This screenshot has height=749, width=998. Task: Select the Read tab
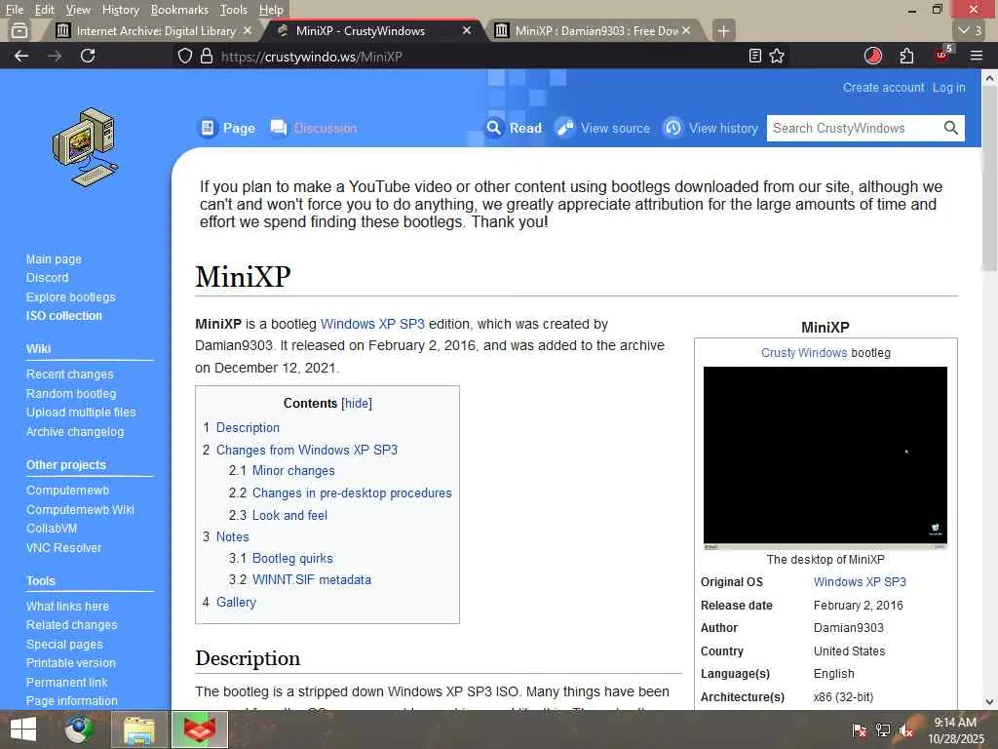514,128
